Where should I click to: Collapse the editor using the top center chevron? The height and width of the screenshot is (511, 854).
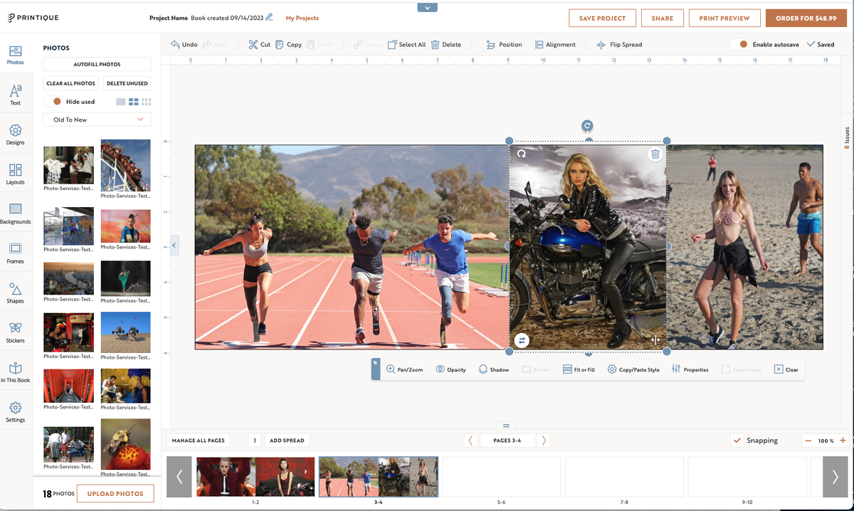(427, 6)
